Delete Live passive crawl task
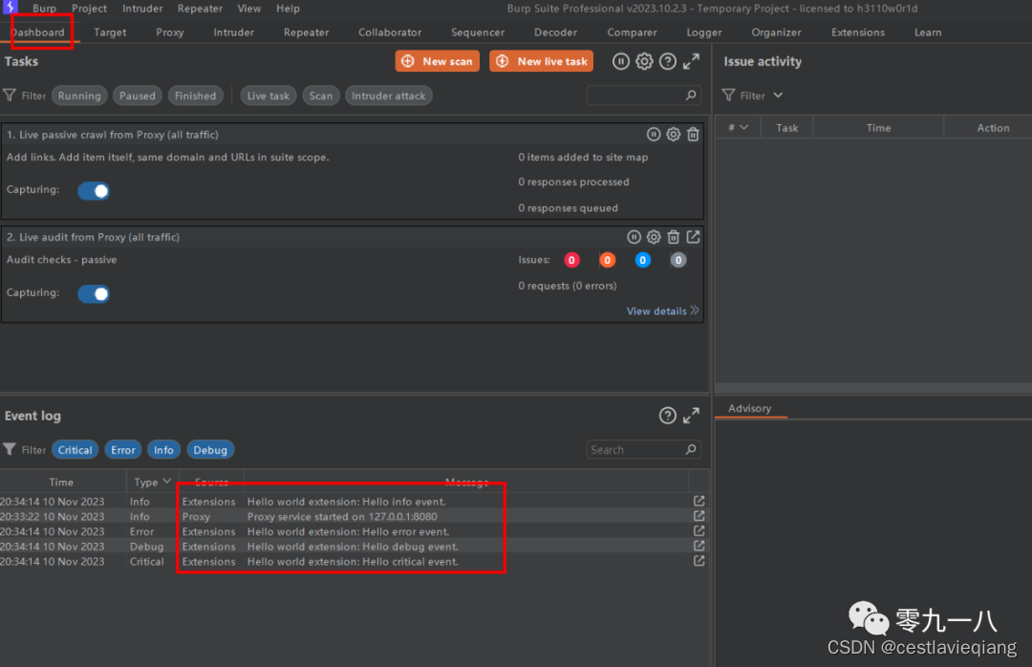The image size is (1032, 667). (693, 135)
